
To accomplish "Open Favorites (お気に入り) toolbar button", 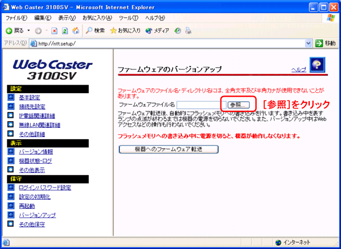I will point(125,31).
